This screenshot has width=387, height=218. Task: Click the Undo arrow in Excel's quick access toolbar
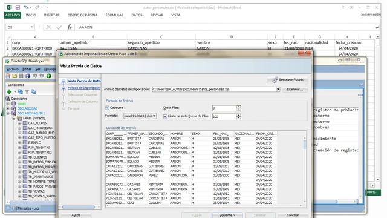point(25,7)
